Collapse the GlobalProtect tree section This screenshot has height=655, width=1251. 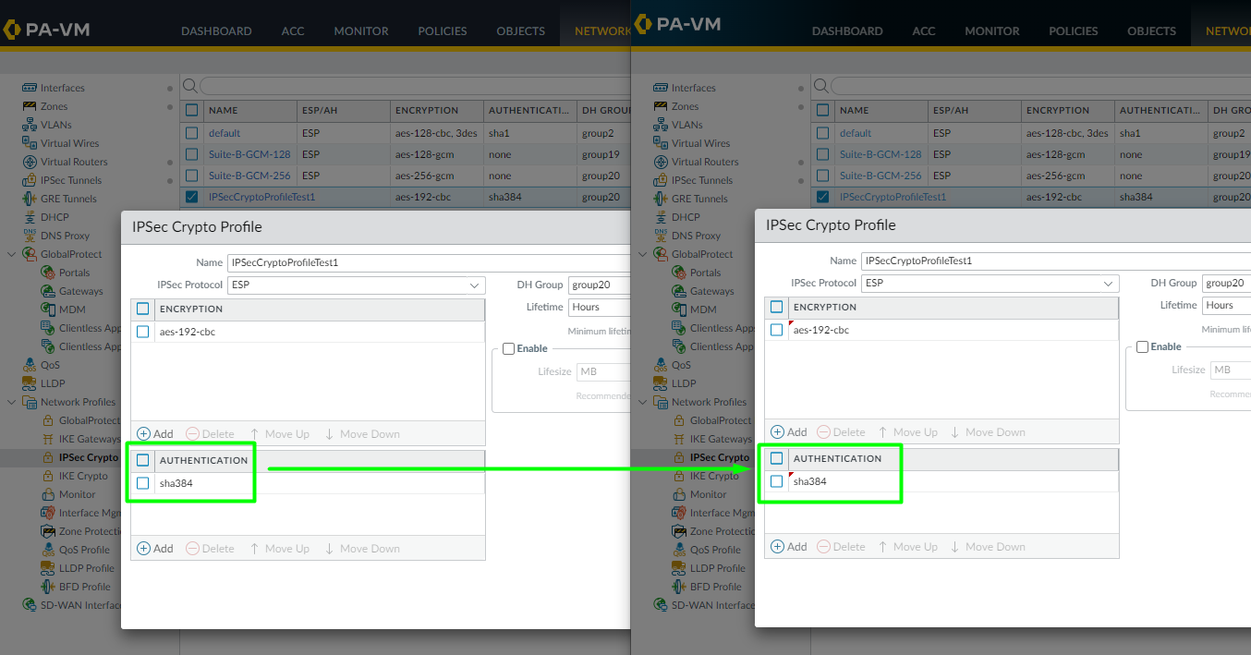(11, 253)
